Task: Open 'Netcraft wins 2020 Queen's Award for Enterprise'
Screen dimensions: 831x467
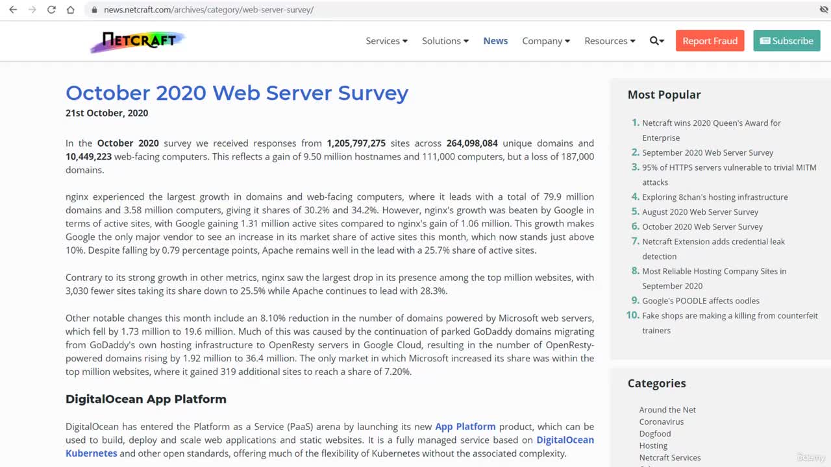Action: (x=712, y=130)
